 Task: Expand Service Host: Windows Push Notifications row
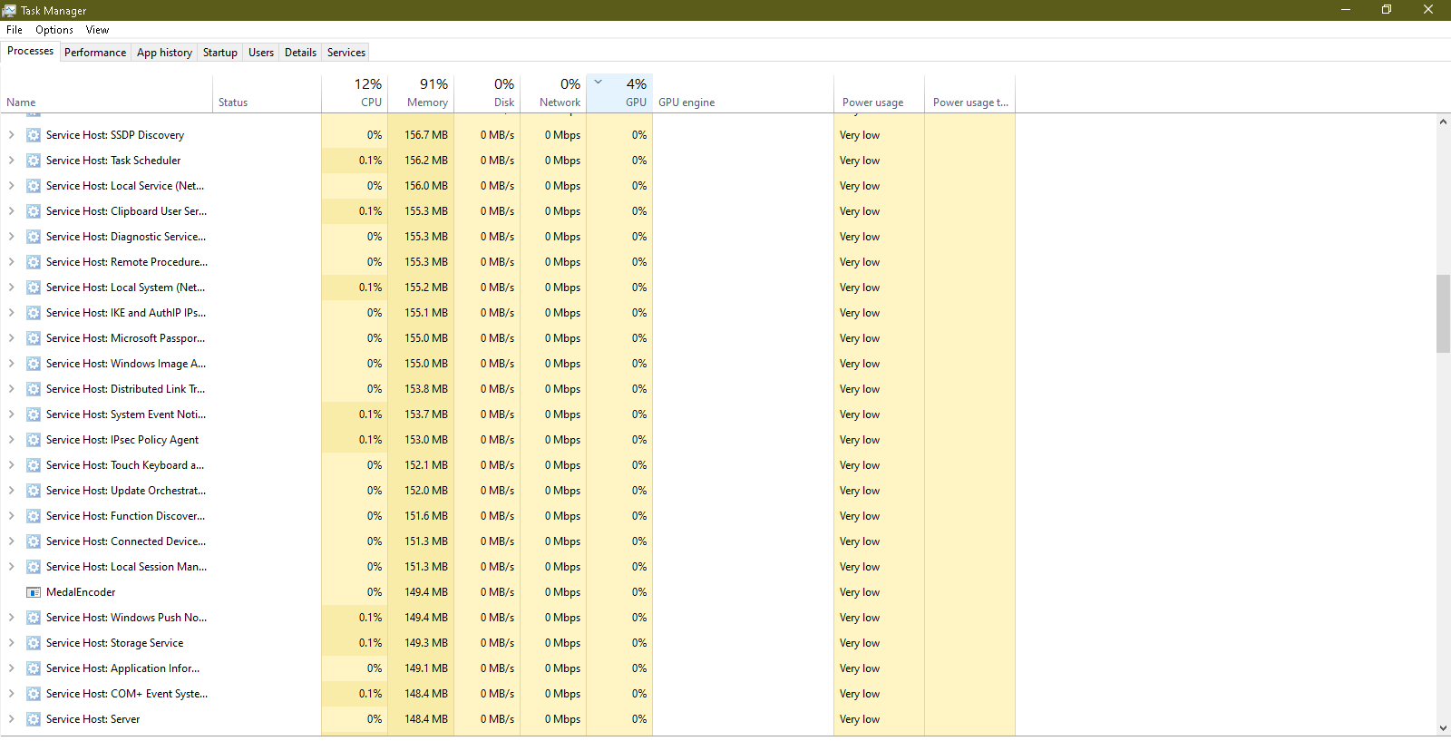coord(11,618)
